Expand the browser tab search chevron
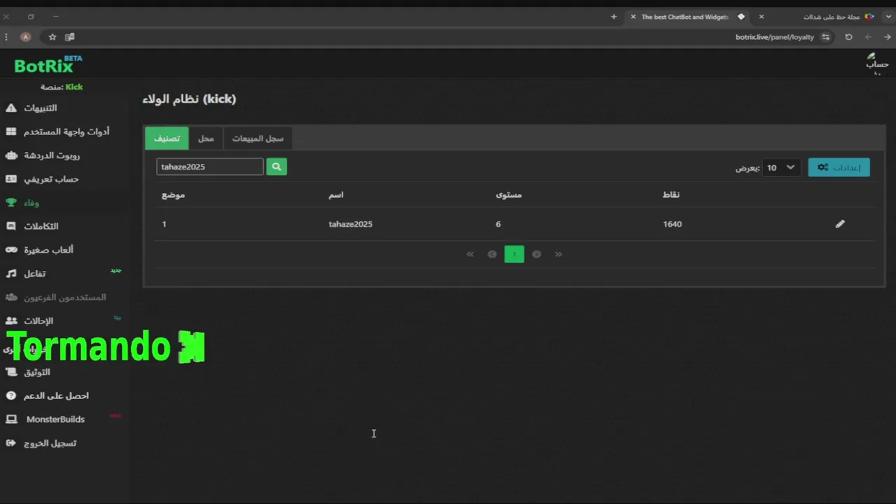The image size is (896, 504). [888, 17]
